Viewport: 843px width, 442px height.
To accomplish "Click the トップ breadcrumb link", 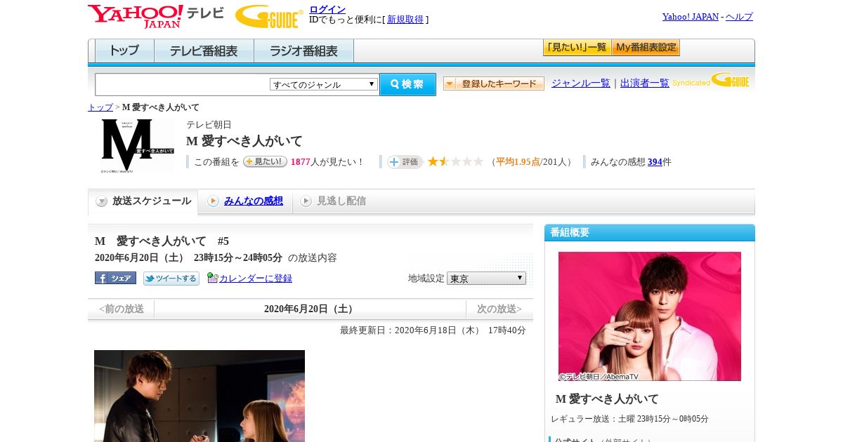I will 100,107.
